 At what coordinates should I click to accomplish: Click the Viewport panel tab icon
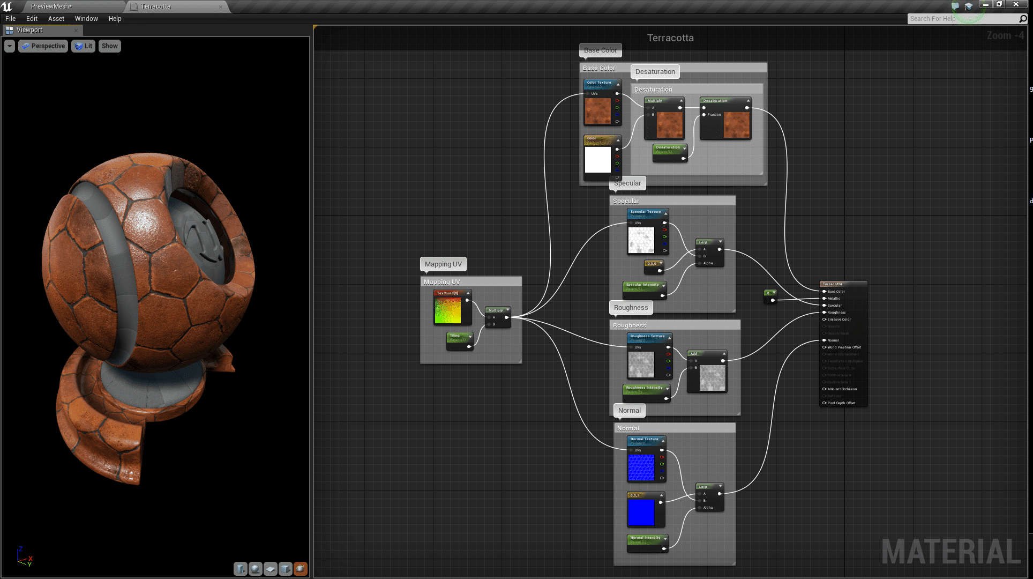(x=9, y=30)
